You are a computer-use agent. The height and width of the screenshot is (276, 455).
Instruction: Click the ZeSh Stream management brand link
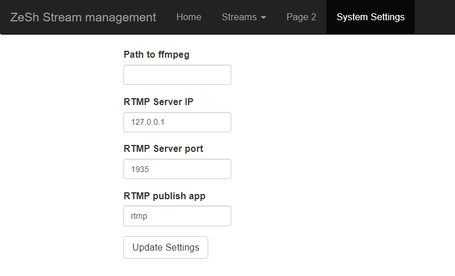point(83,17)
